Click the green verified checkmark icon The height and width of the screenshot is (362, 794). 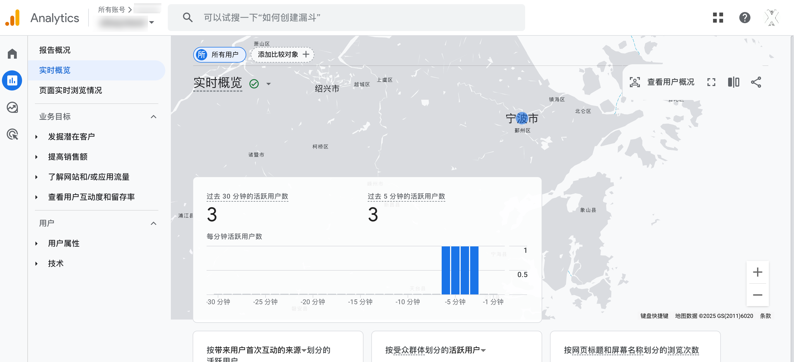(254, 84)
